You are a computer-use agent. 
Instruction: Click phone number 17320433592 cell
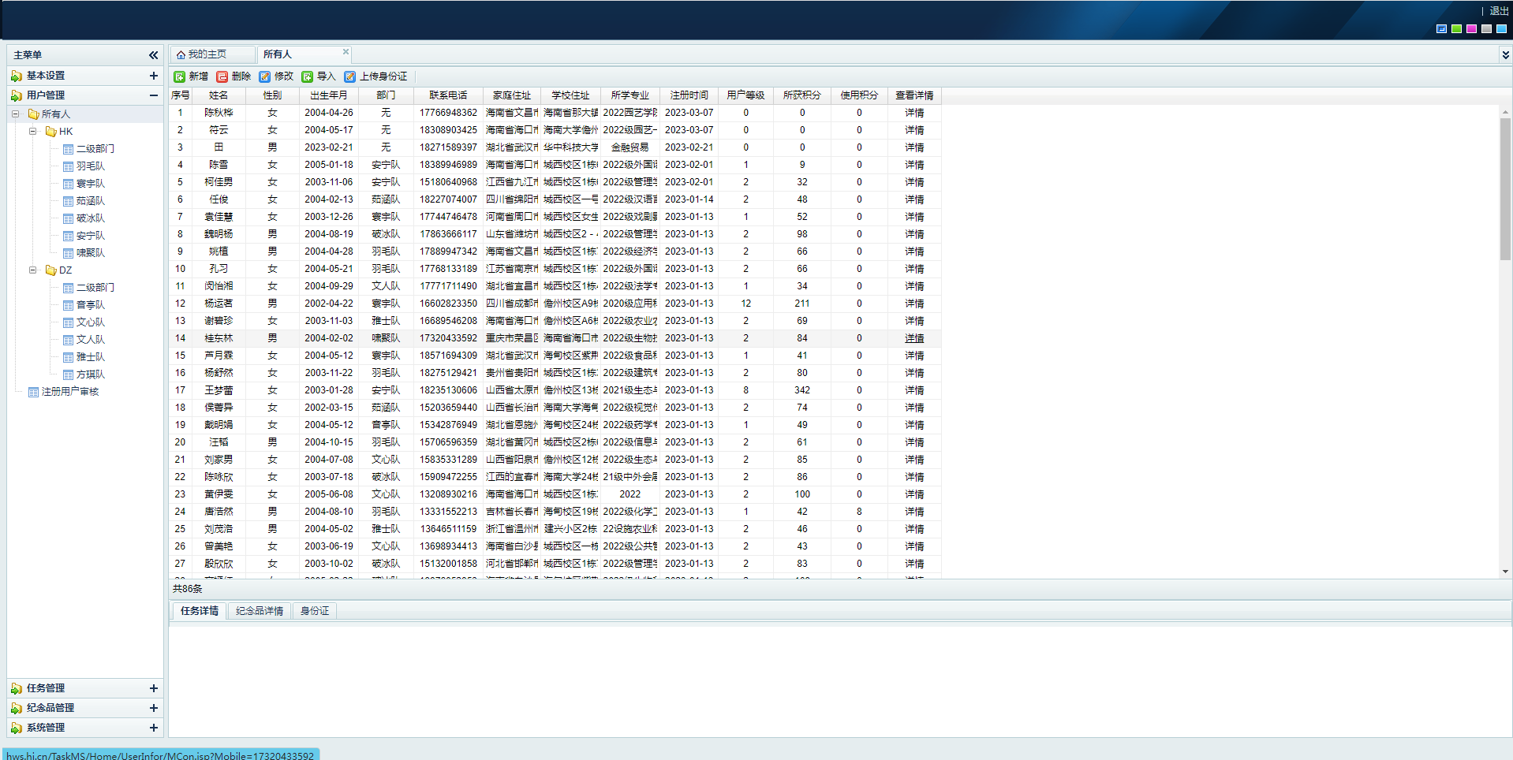click(448, 338)
